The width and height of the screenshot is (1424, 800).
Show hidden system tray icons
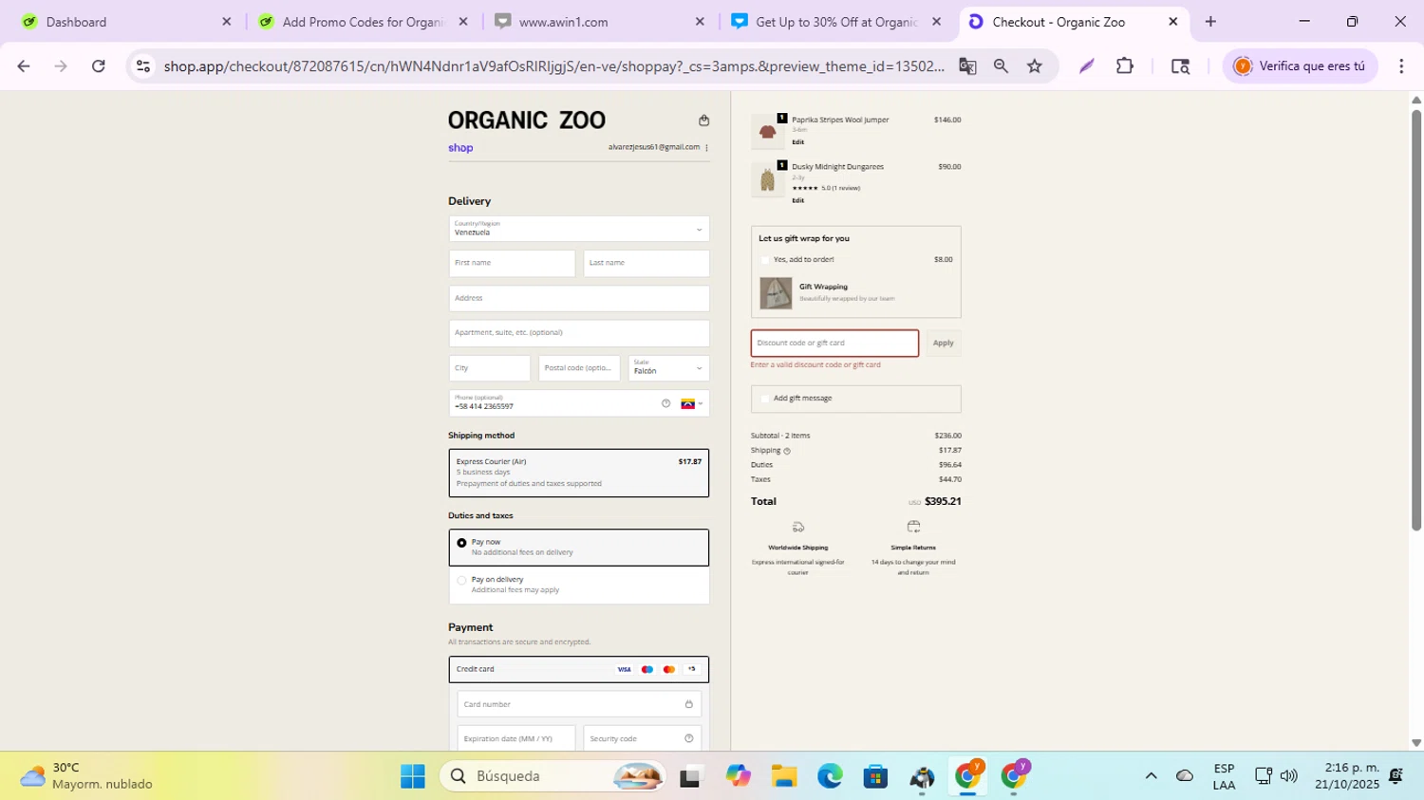point(1151,776)
